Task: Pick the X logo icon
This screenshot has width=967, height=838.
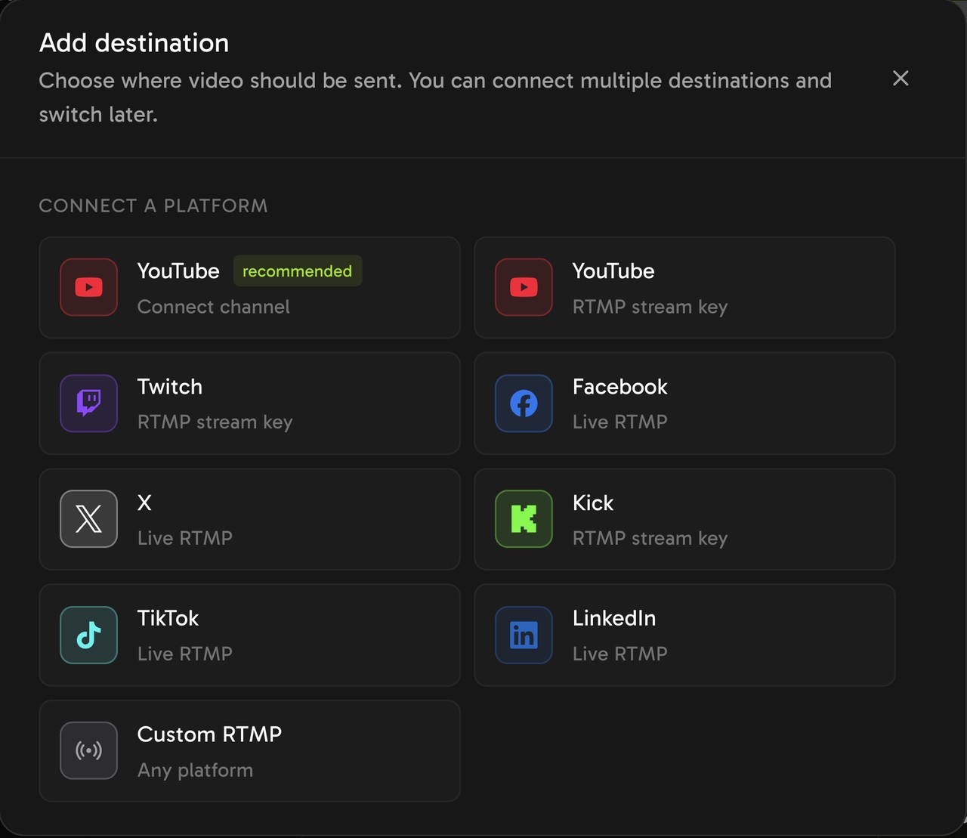Action: (x=89, y=519)
